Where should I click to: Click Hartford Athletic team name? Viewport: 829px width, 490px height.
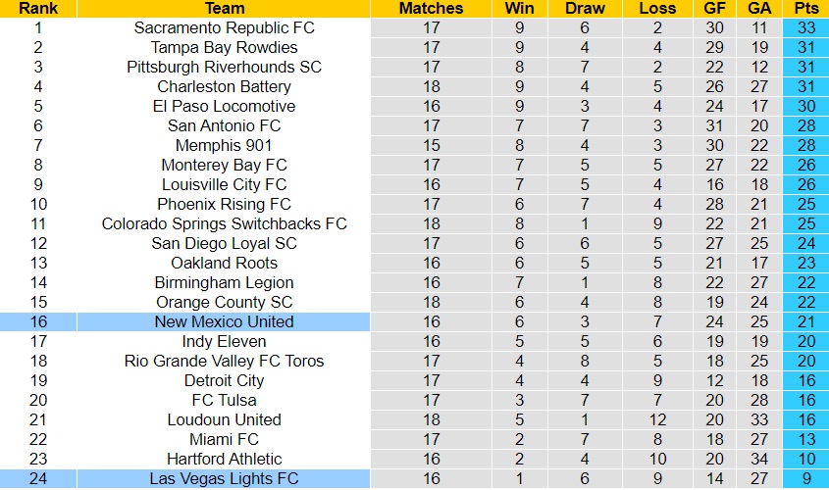[224, 459]
